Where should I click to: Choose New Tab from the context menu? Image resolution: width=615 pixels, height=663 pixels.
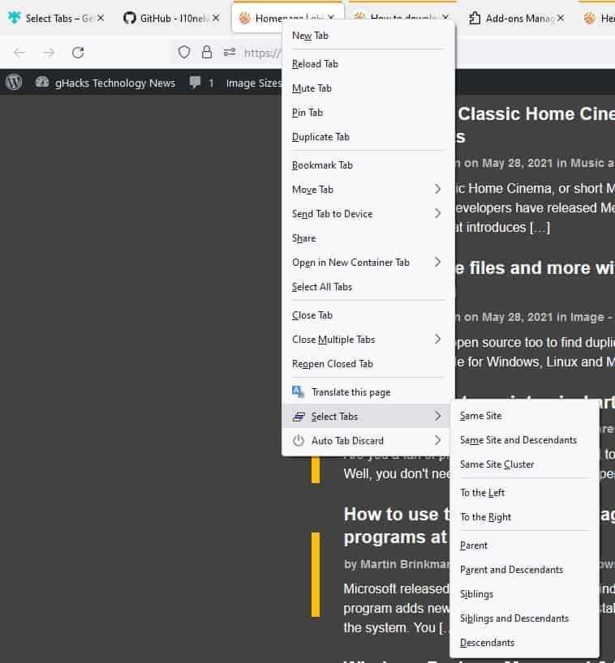(368, 36)
